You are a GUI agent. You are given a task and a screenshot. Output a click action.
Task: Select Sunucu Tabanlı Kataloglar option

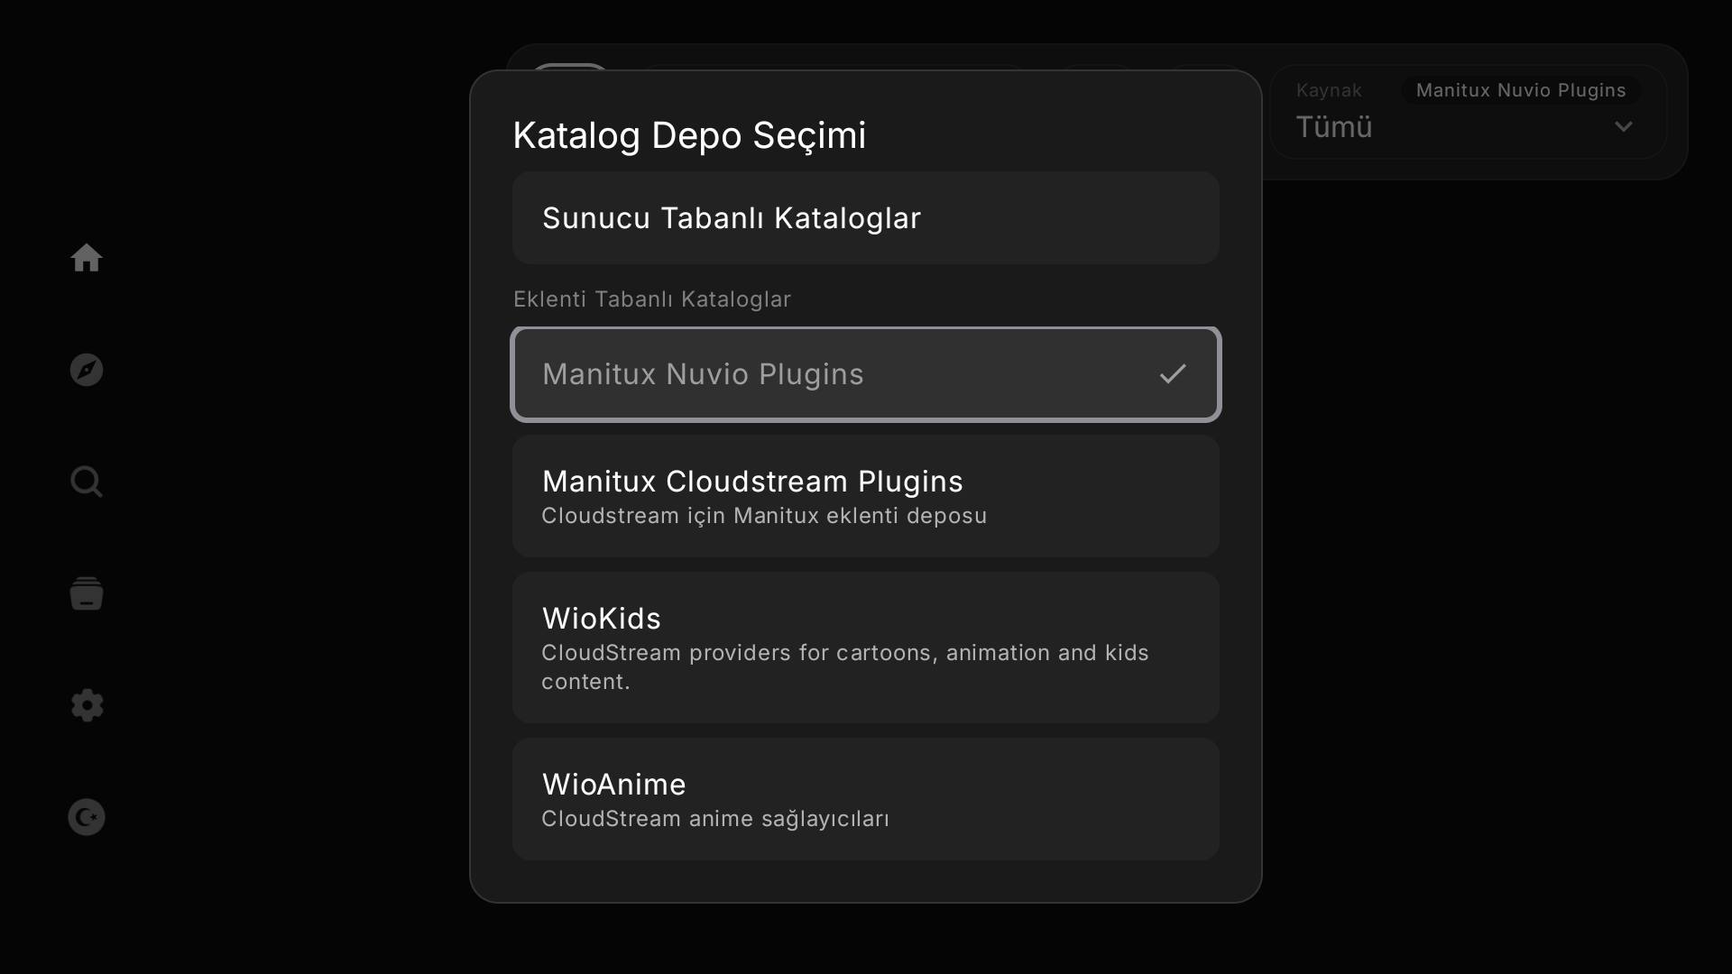(x=866, y=218)
